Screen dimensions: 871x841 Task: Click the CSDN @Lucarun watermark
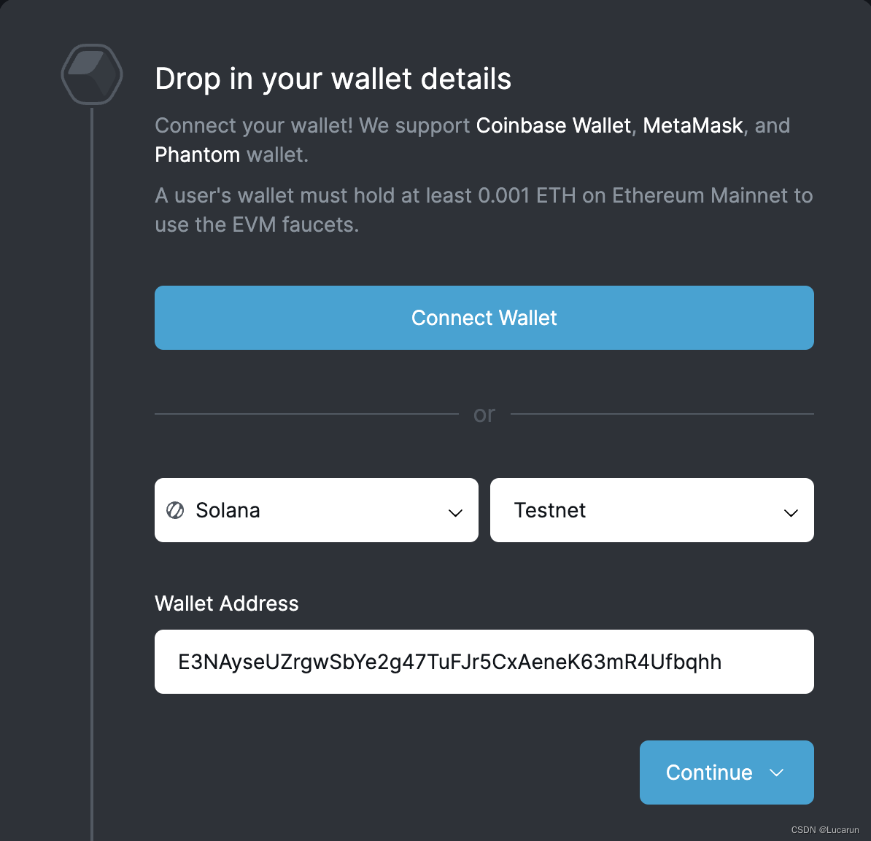click(x=825, y=830)
